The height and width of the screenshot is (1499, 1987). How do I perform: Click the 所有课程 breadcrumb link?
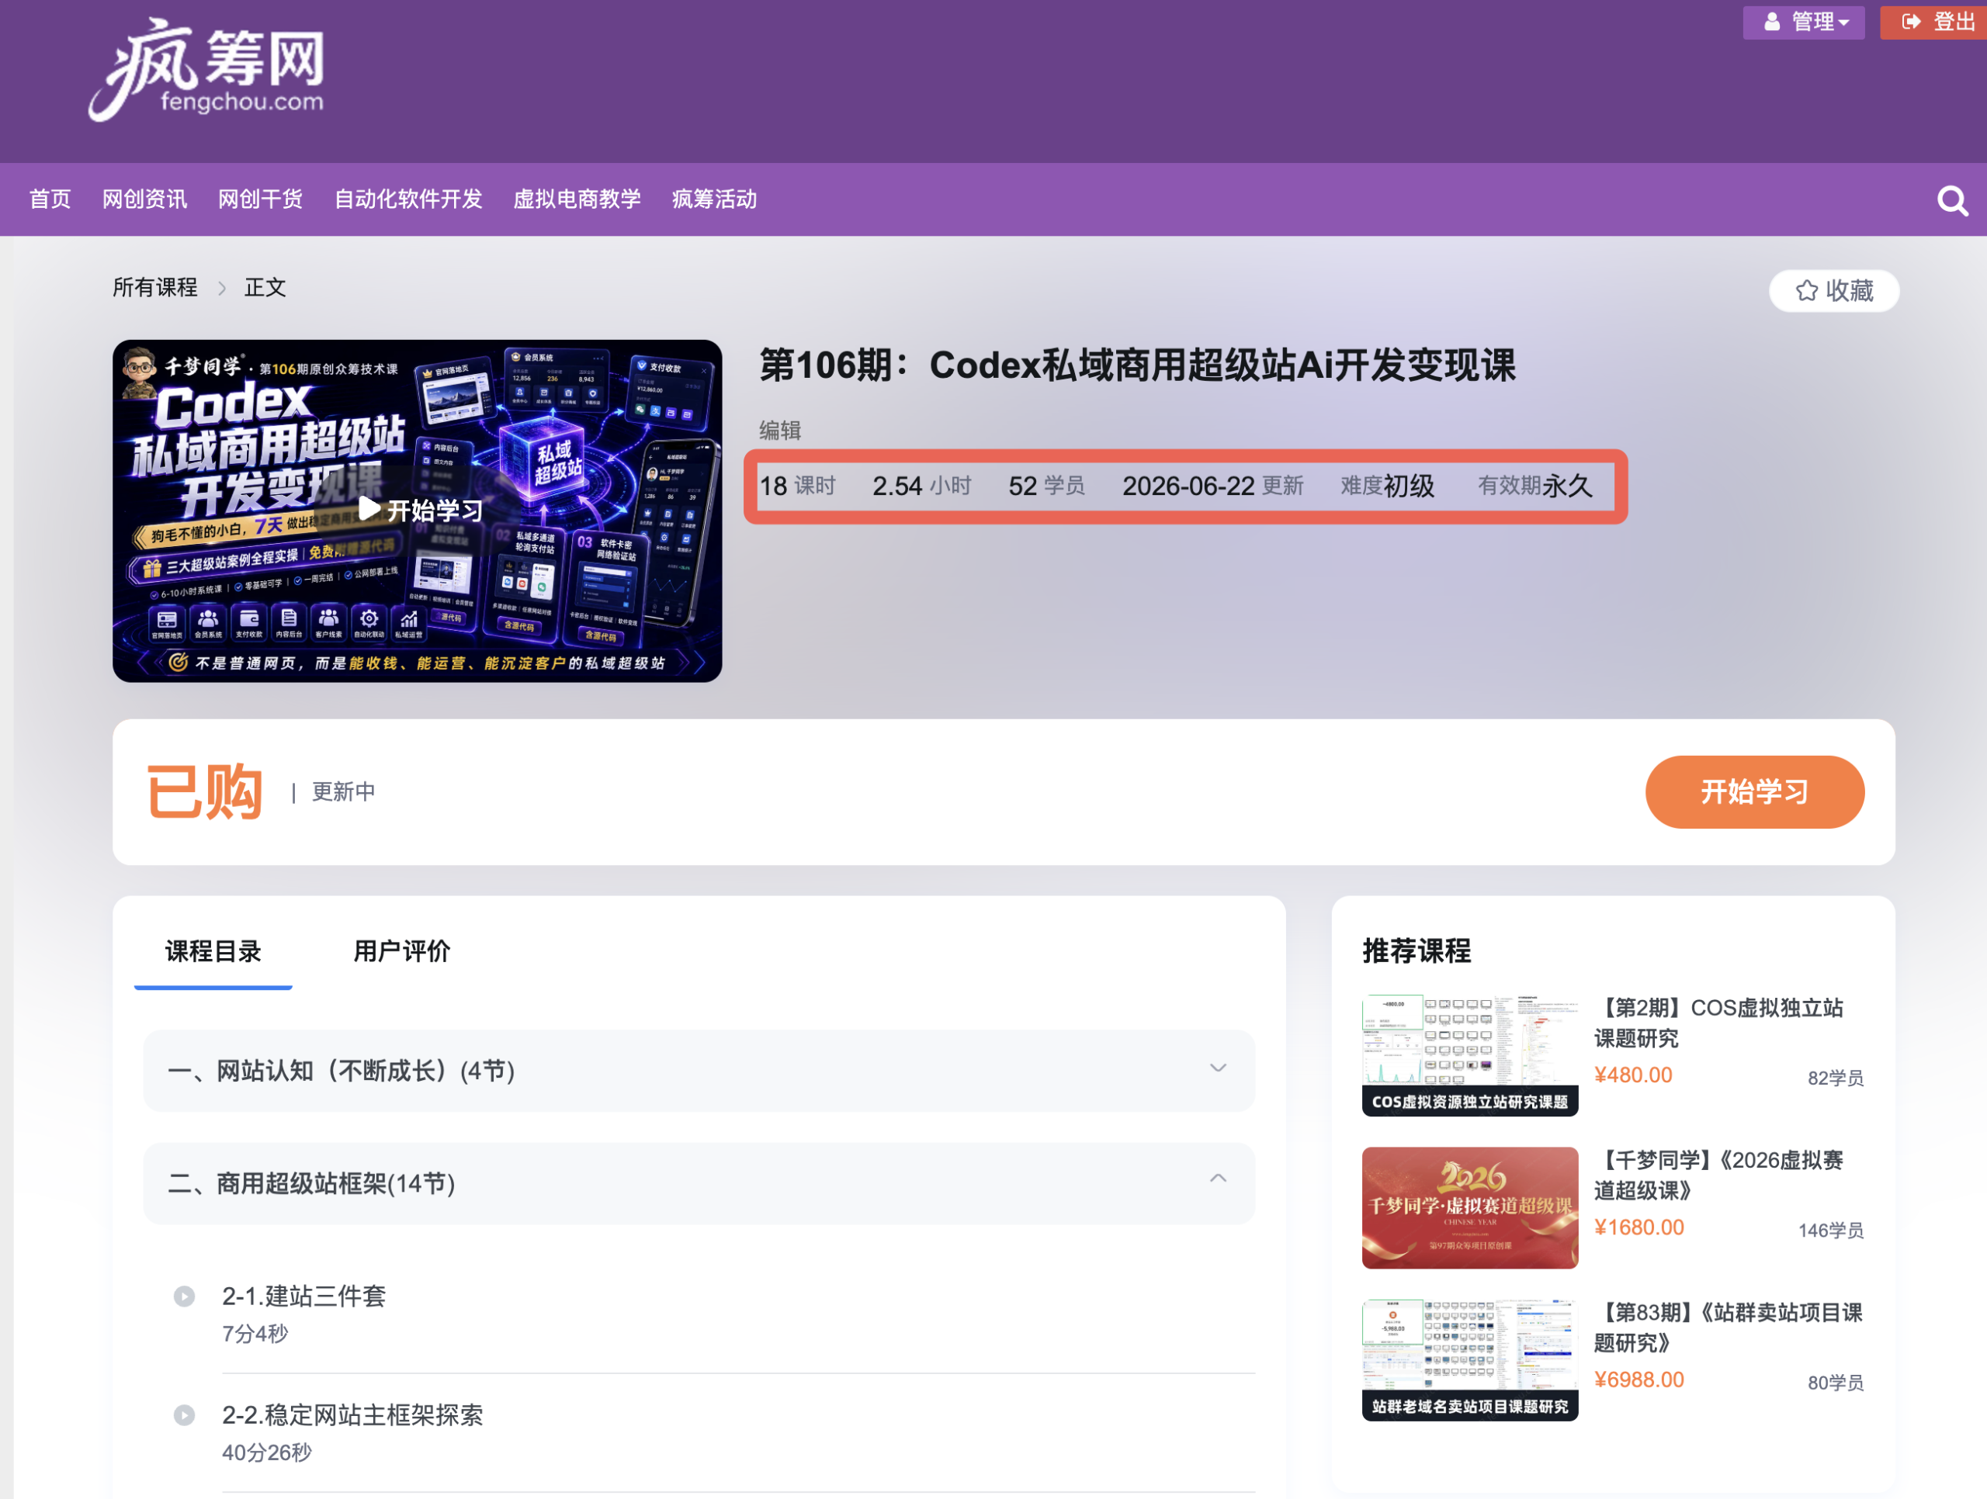click(154, 287)
